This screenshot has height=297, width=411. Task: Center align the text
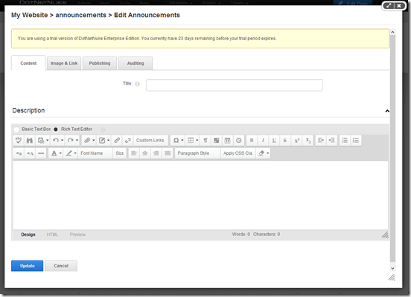click(145, 153)
